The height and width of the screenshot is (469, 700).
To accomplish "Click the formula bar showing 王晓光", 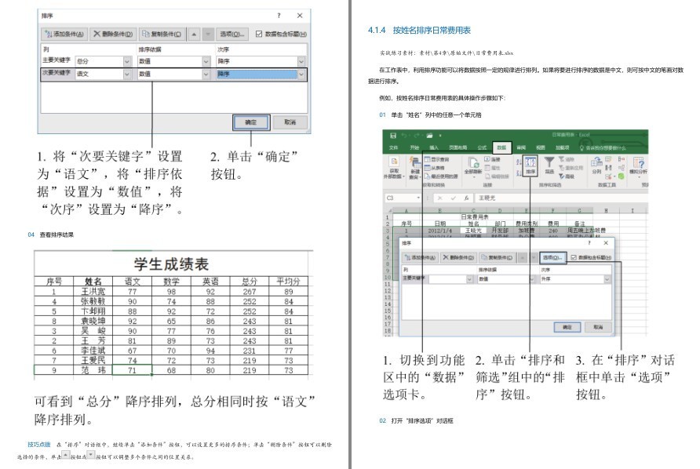I will 560,198.
